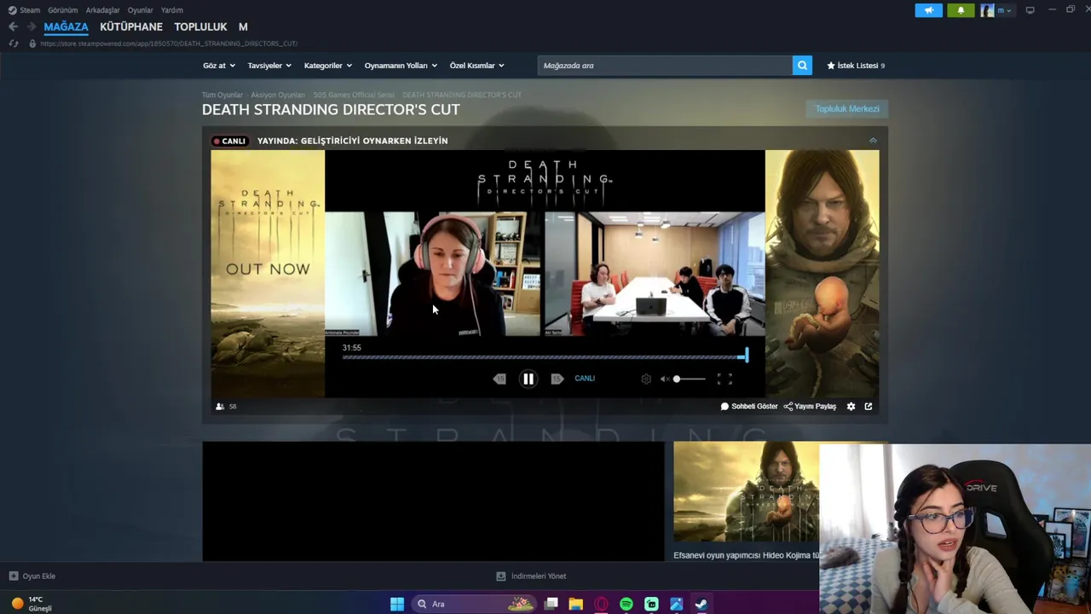
Task: Open the Yardım menu
Action: click(x=171, y=10)
